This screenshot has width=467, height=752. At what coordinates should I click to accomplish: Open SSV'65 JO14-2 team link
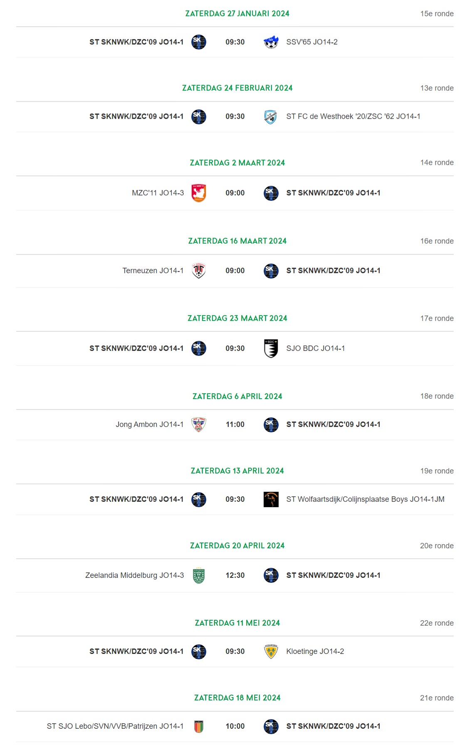pyautogui.click(x=312, y=42)
